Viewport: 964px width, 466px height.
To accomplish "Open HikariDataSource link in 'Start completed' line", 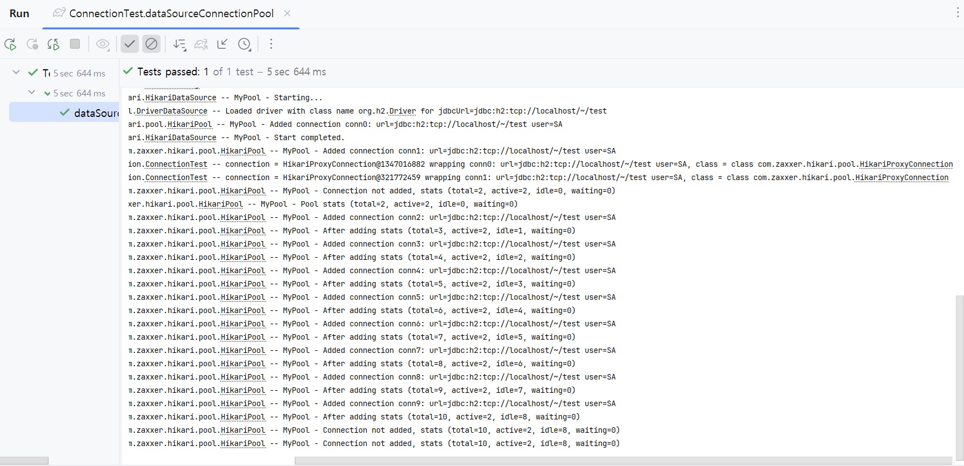I will click(181, 138).
